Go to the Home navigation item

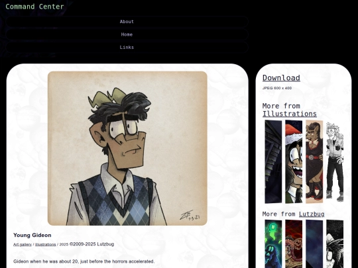coord(127,34)
